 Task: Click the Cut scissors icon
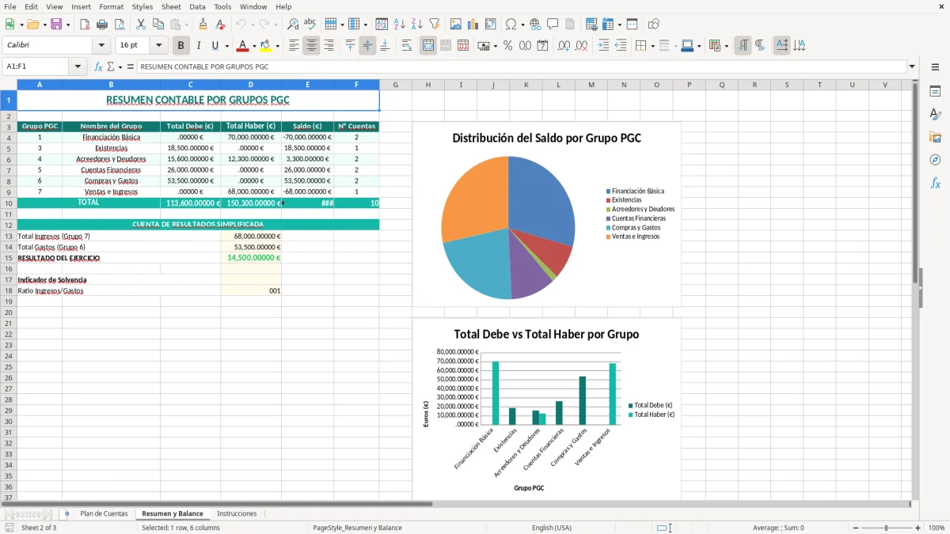pyautogui.click(x=141, y=25)
